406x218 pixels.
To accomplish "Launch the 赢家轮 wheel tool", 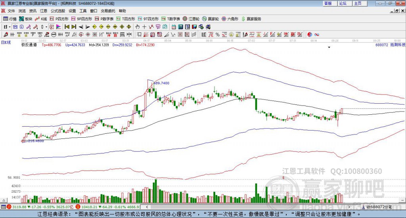I will pyautogui.click(x=210, y=19).
